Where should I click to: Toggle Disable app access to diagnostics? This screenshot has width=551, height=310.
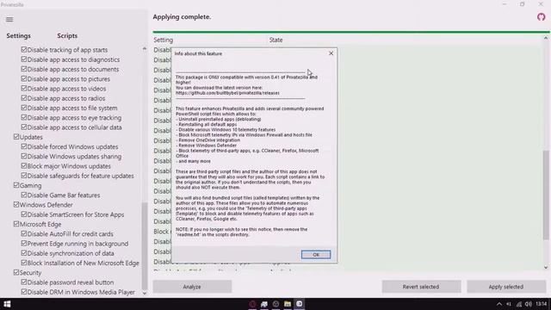[x=24, y=59]
